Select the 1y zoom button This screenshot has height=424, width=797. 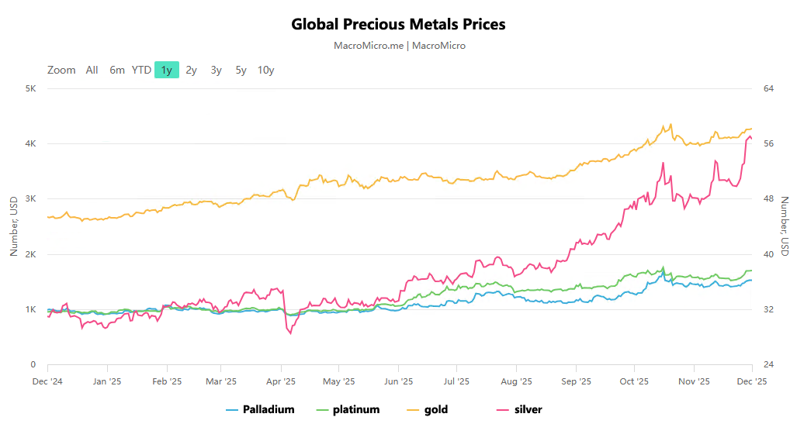[x=167, y=70]
